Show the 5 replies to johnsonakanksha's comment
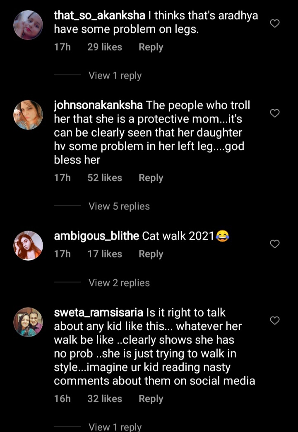 point(119,206)
